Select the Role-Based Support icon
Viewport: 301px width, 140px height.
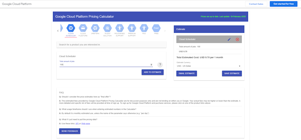[119, 28]
